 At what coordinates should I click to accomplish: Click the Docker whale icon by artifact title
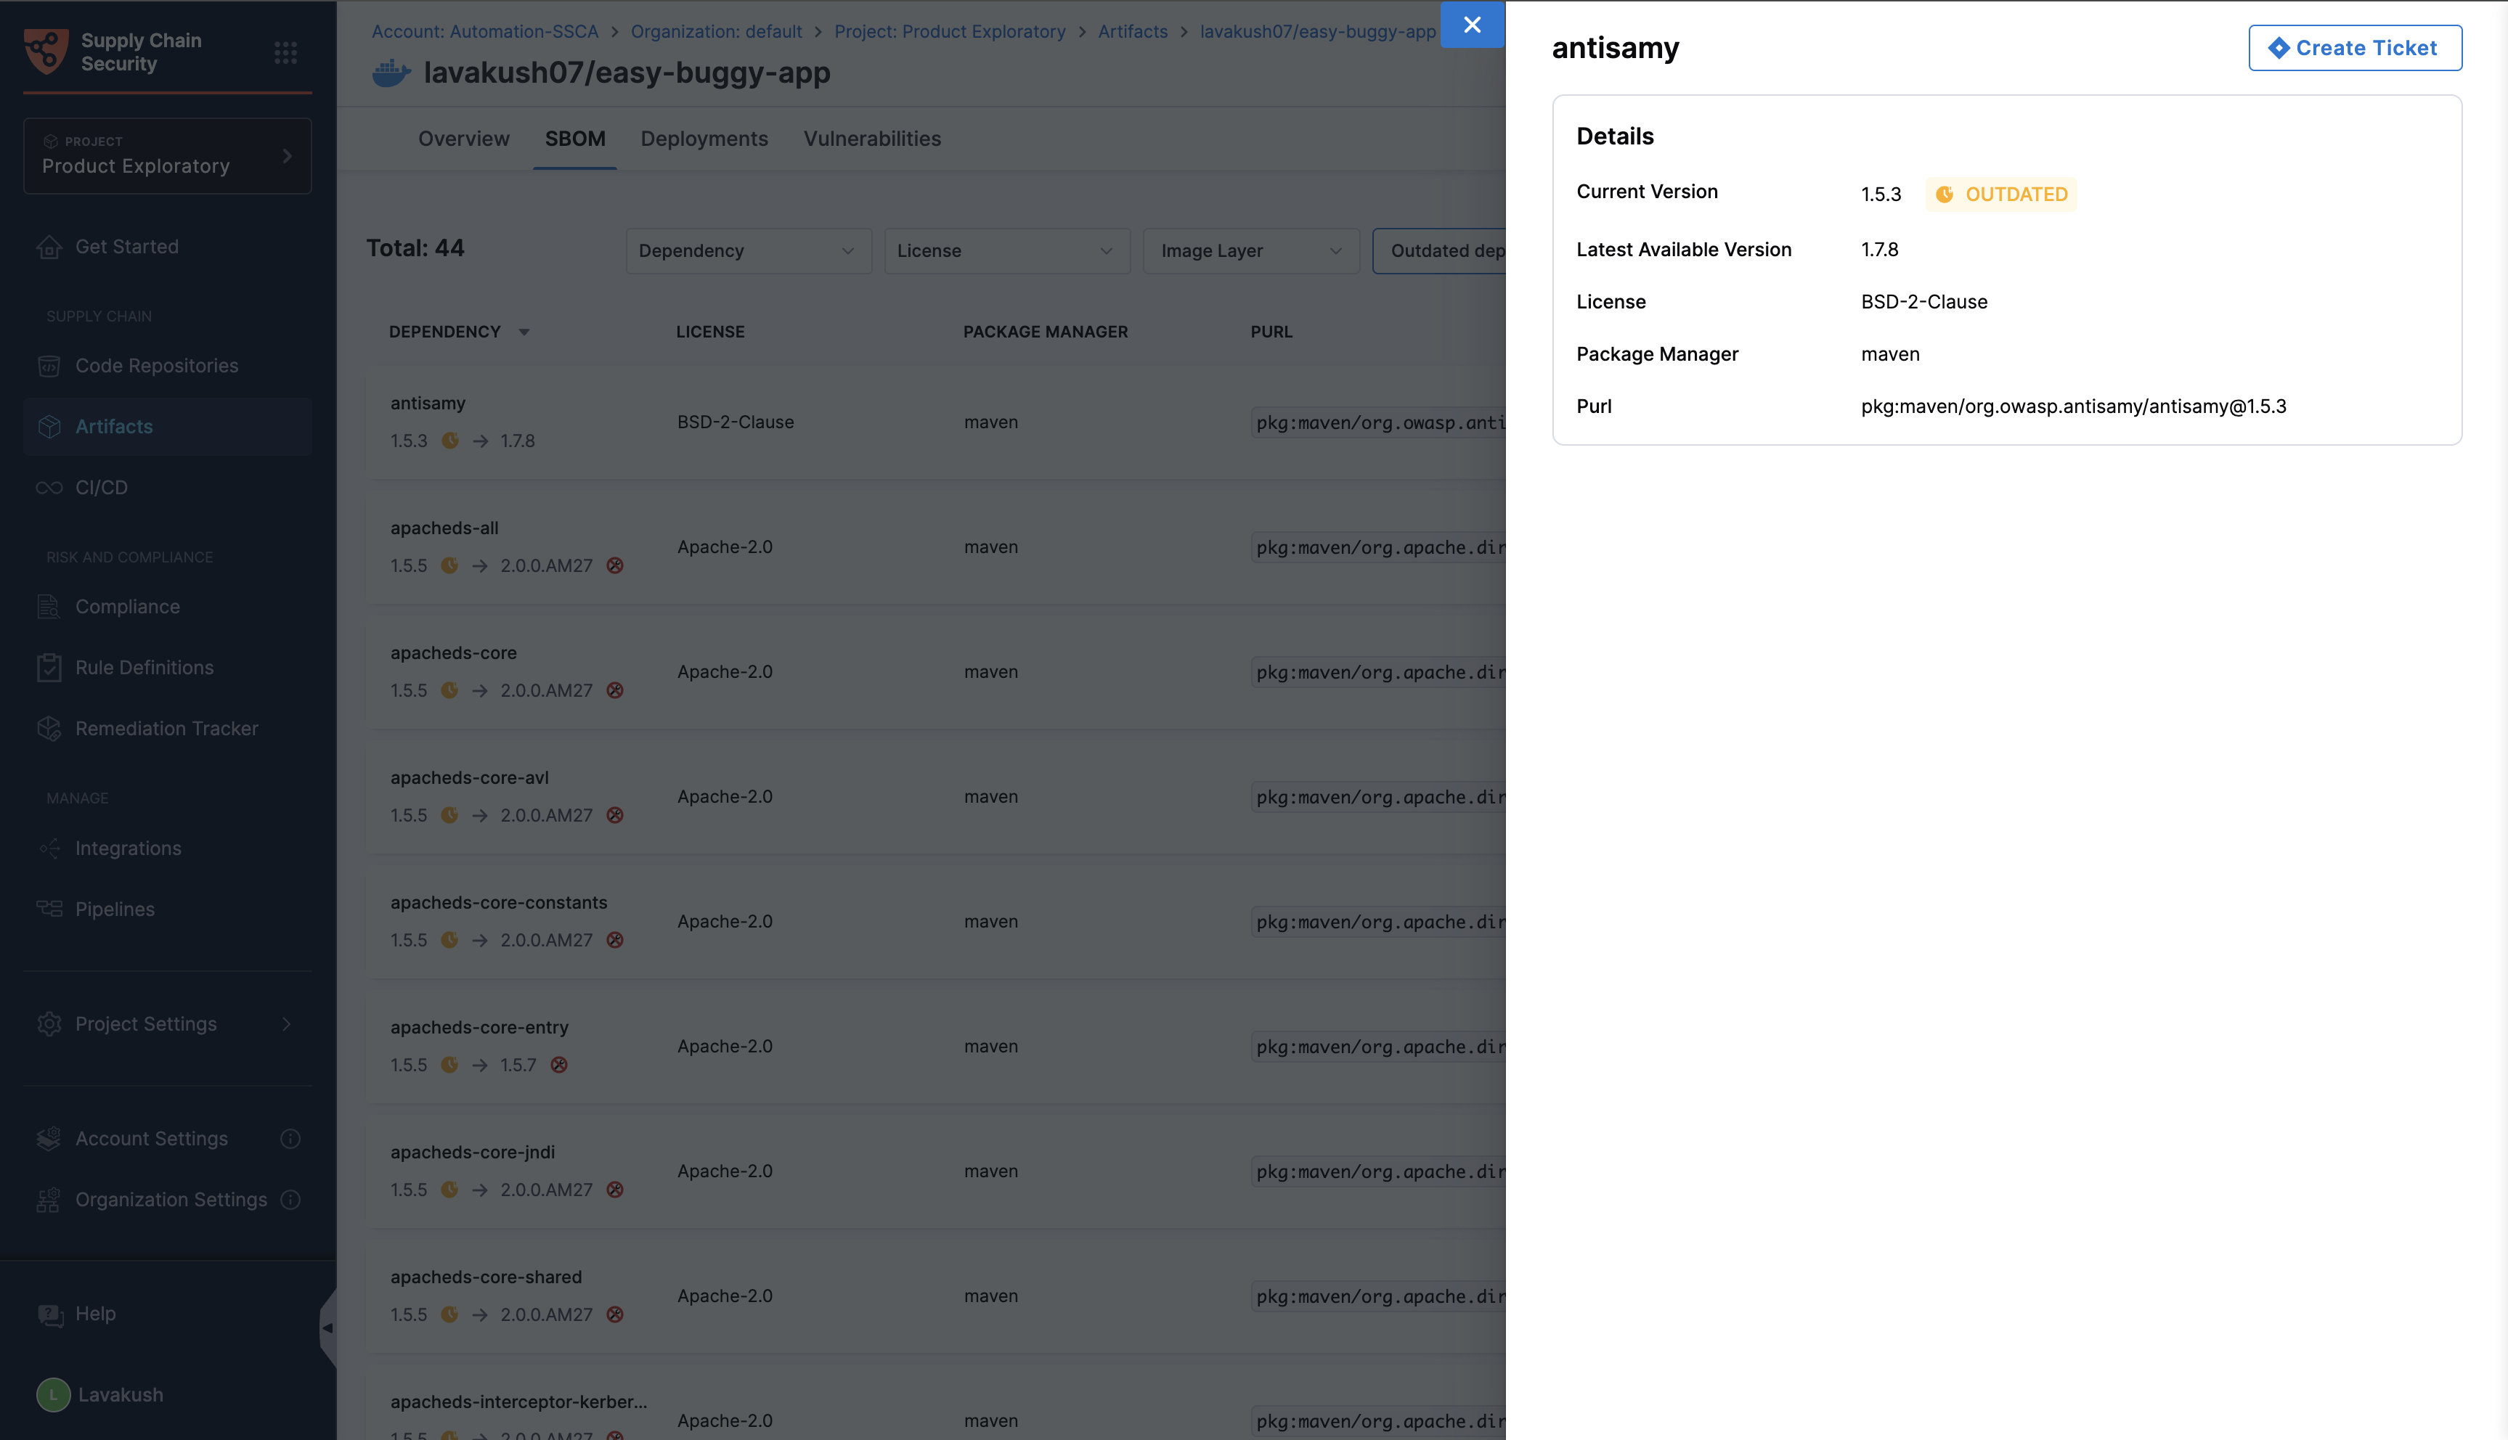(x=391, y=73)
